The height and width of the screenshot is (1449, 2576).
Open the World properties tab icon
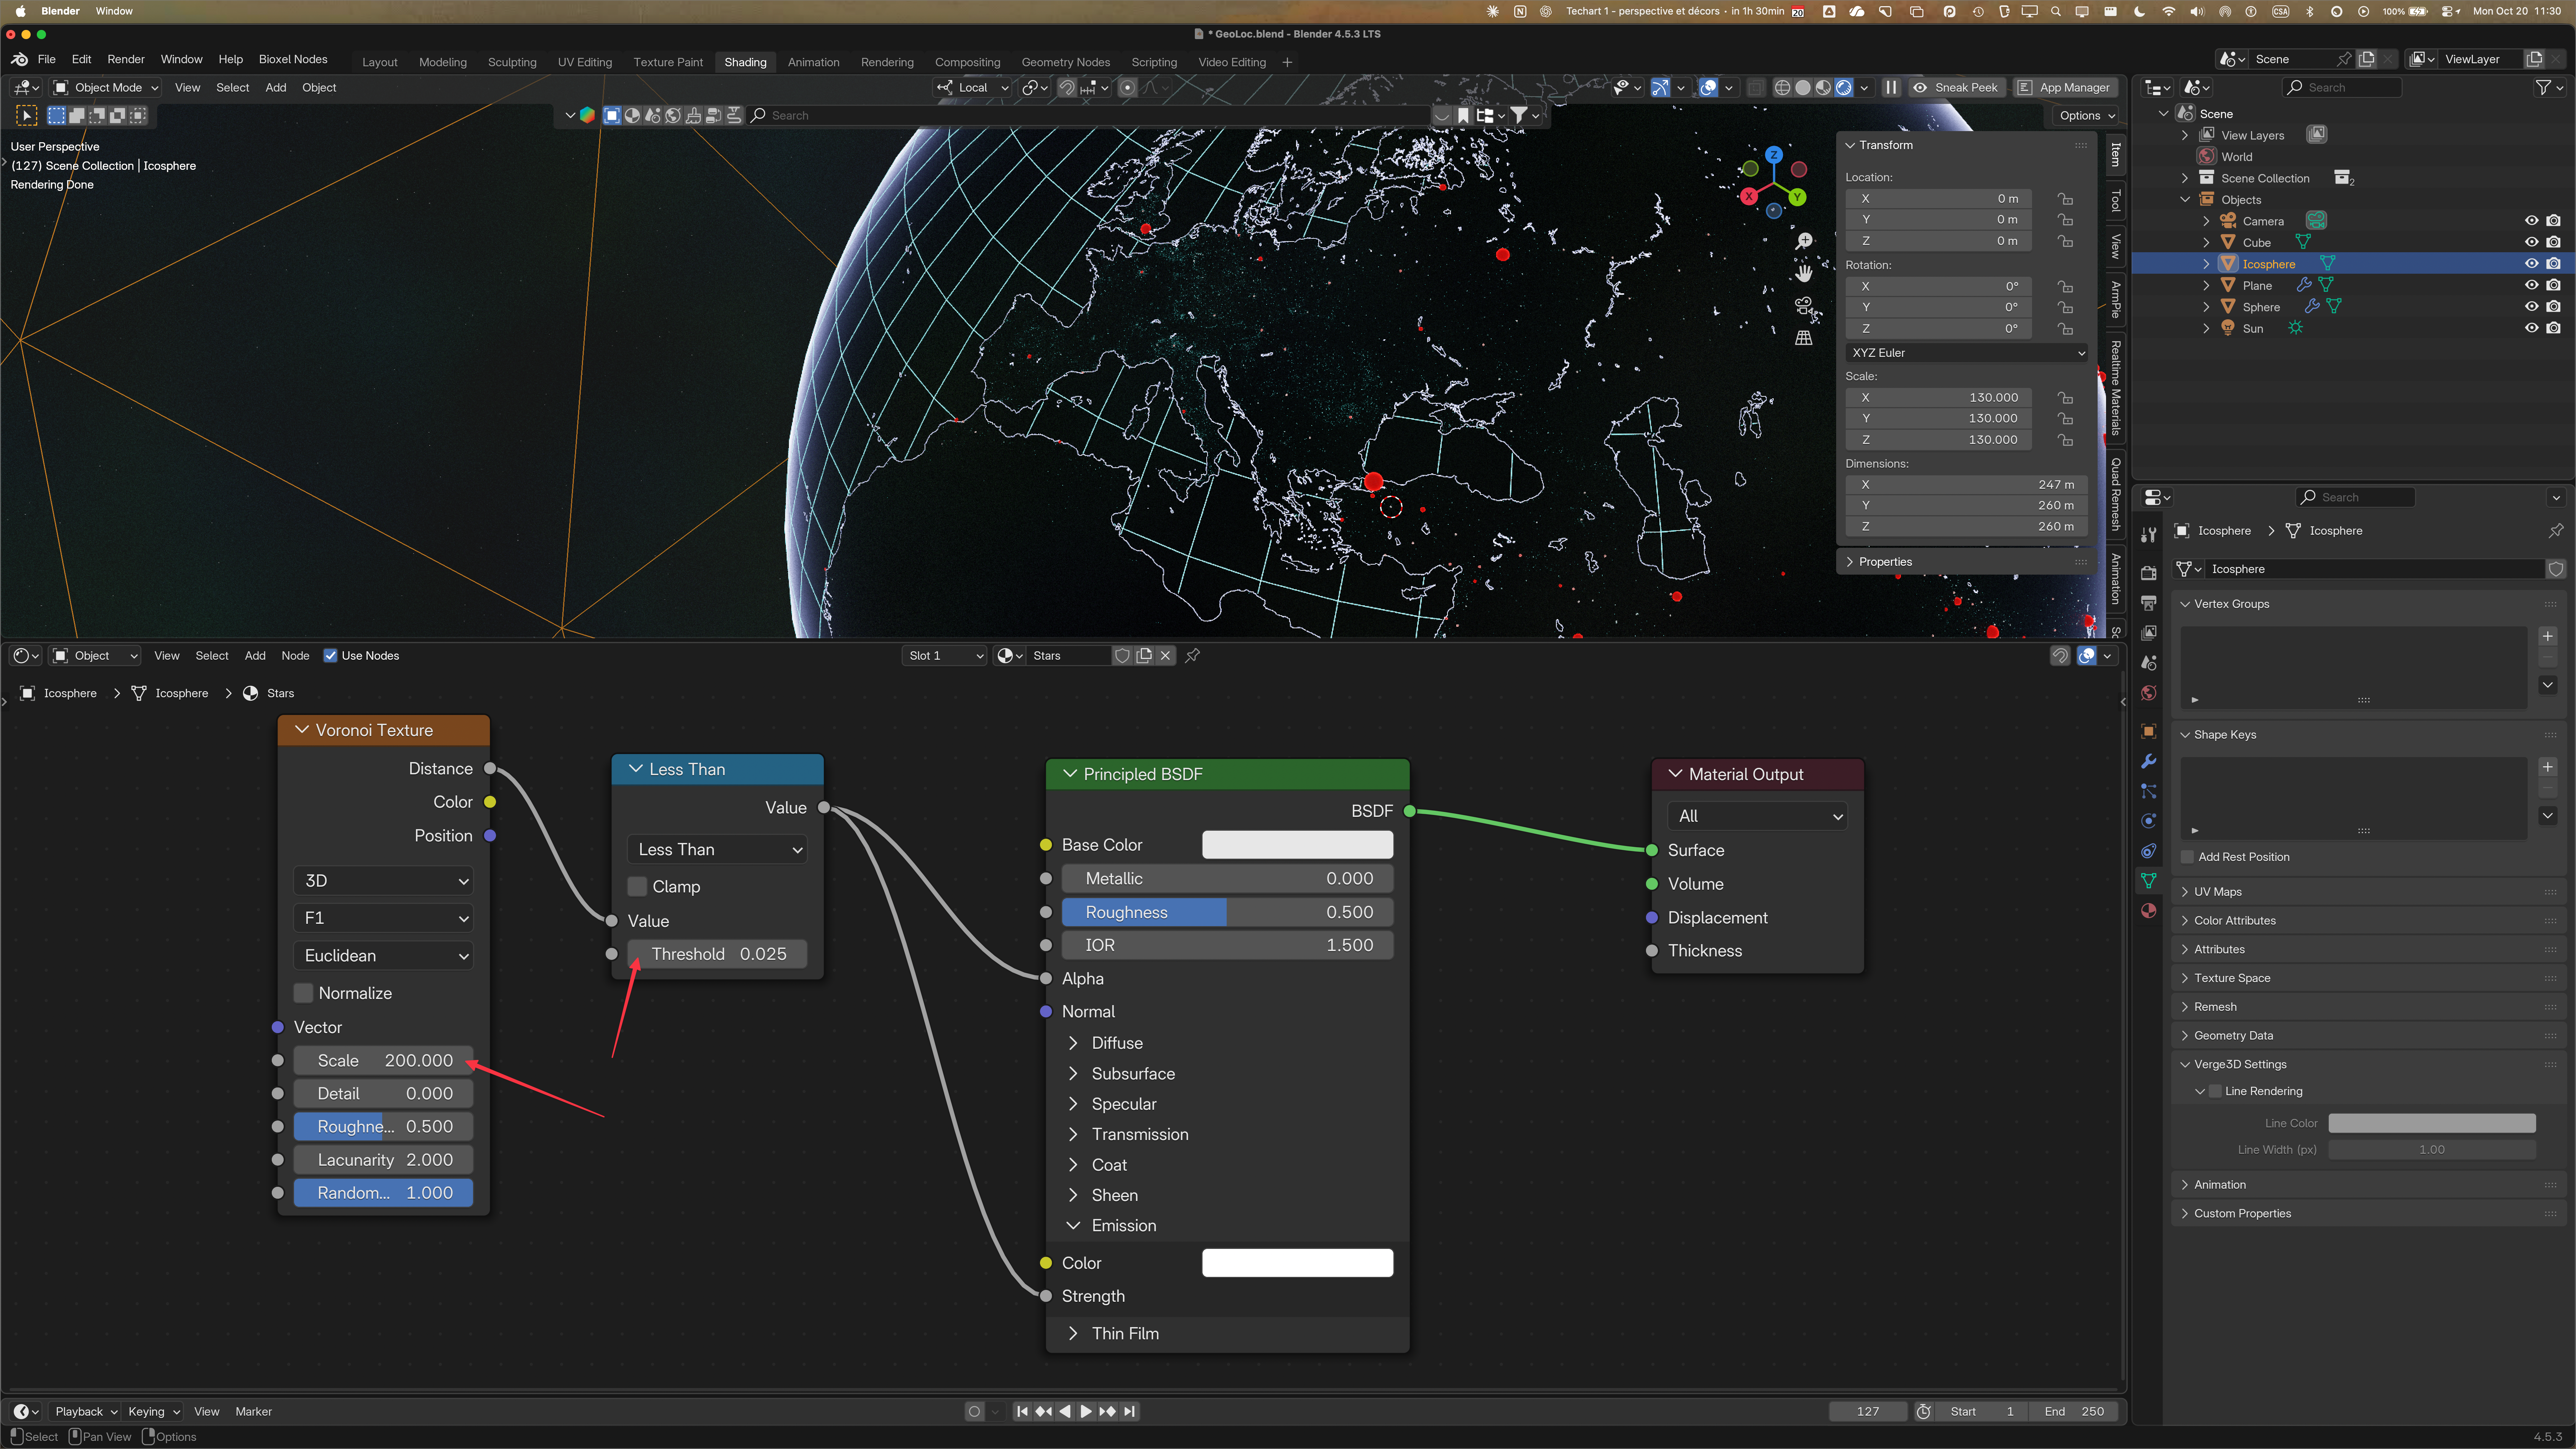pos(2149,693)
